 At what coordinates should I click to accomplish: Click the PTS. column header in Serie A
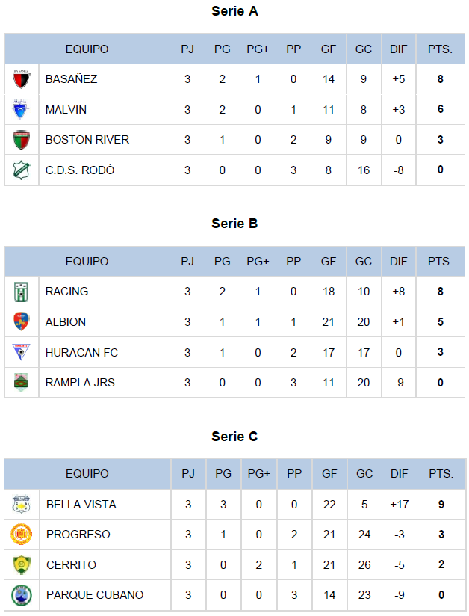[441, 49]
